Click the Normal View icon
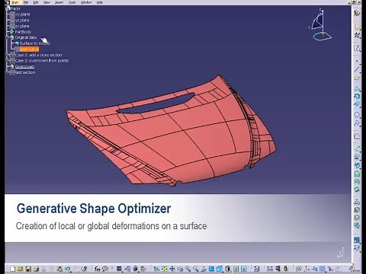Screen dimensions: 366x274 pyautogui.click(x=204, y=269)
